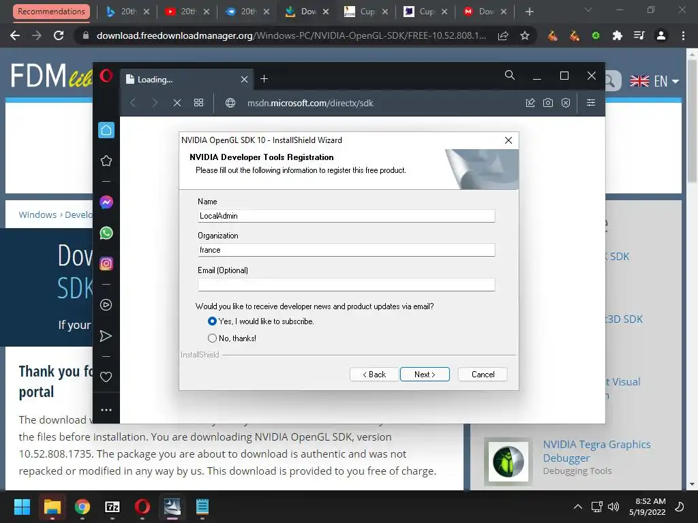The height and width of the screenshot is (523, 698).
Task: Launch Instagram from the Opera sidebar
Action: click(x=106, y=264)
